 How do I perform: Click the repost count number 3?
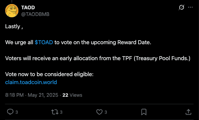click(61, 112)
